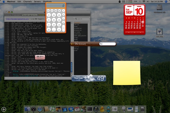This screenshot has height=113, width=170.
Task: Open iDVD disc icon in dock
Action: point(71,109)
